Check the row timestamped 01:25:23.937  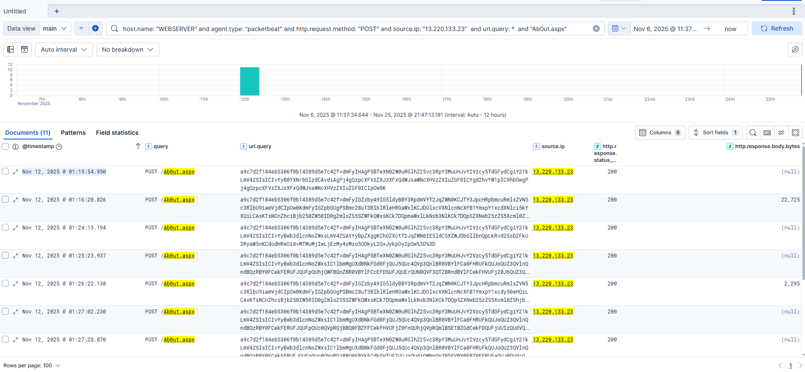click(5, 255)
